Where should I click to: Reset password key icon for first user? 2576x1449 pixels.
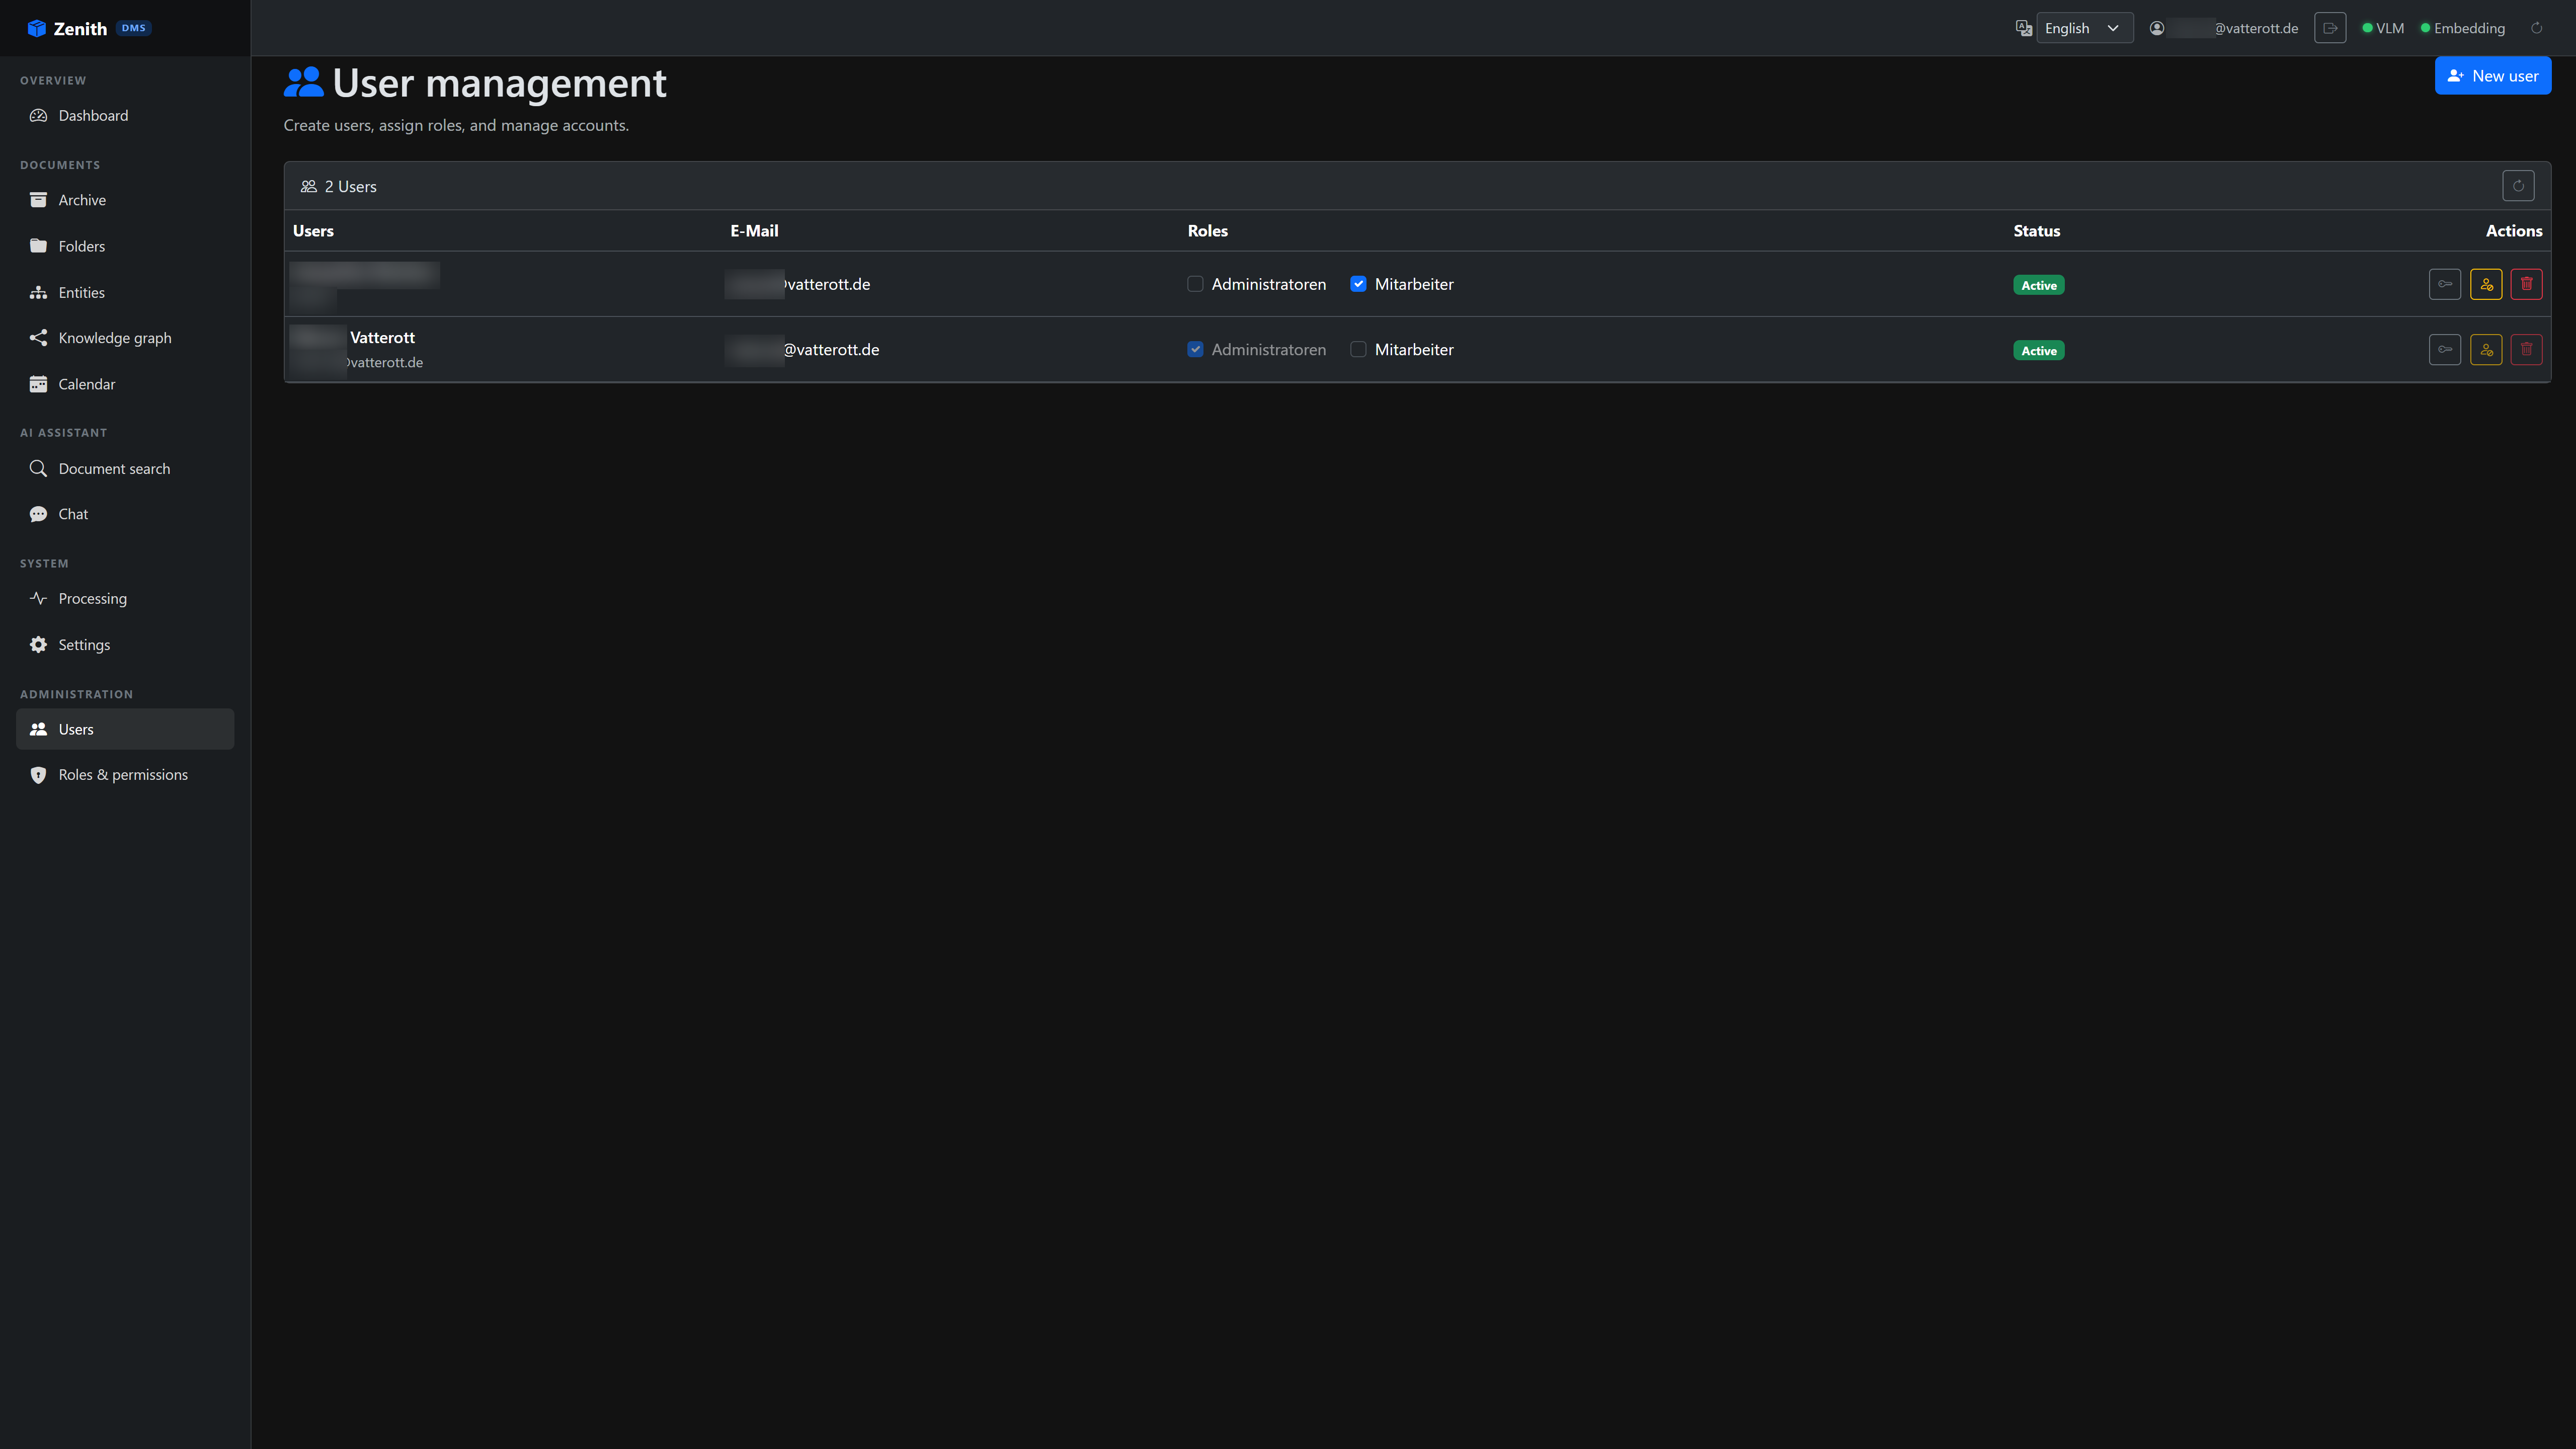tap(2445, 284)
